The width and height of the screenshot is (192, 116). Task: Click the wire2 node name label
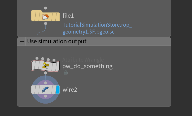[70, 90]
